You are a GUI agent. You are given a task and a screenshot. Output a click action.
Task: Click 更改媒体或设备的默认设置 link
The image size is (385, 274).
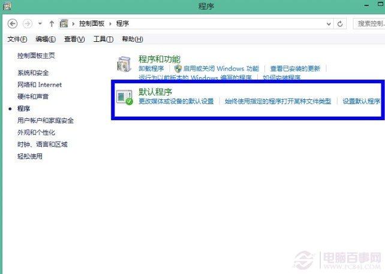[x=176, y=101]
